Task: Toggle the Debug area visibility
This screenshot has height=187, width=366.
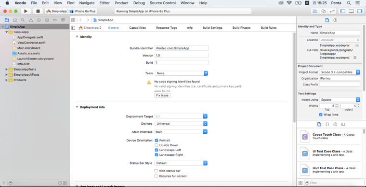Action: [351, 11]
